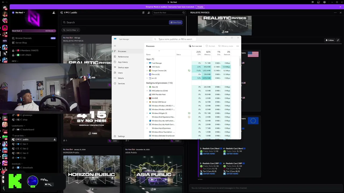Open Task Manager Settings

[x=128, y=136]
